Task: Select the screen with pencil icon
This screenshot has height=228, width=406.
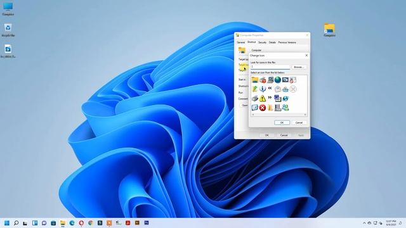Action: coord(255,108)
